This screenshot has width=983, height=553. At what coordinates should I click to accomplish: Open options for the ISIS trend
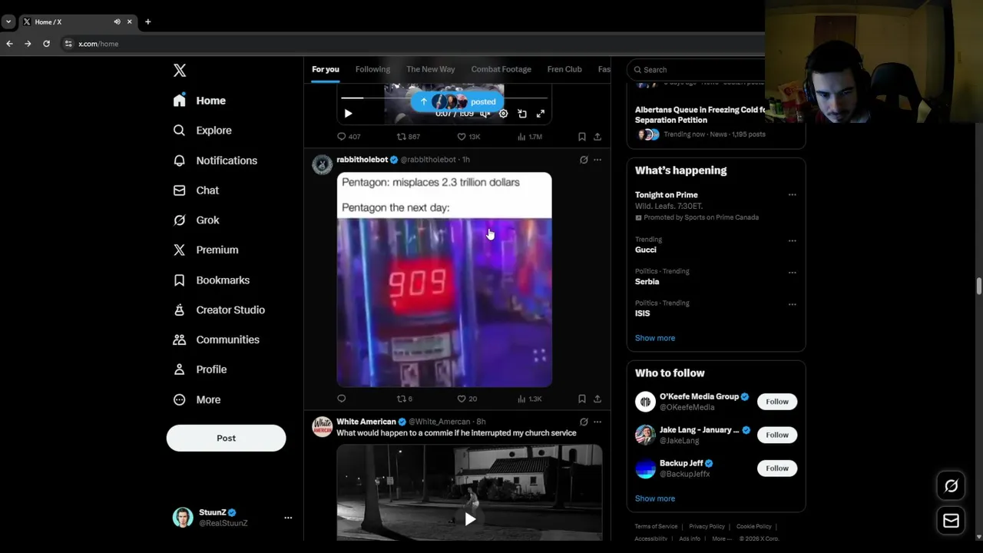pos(792,304)
